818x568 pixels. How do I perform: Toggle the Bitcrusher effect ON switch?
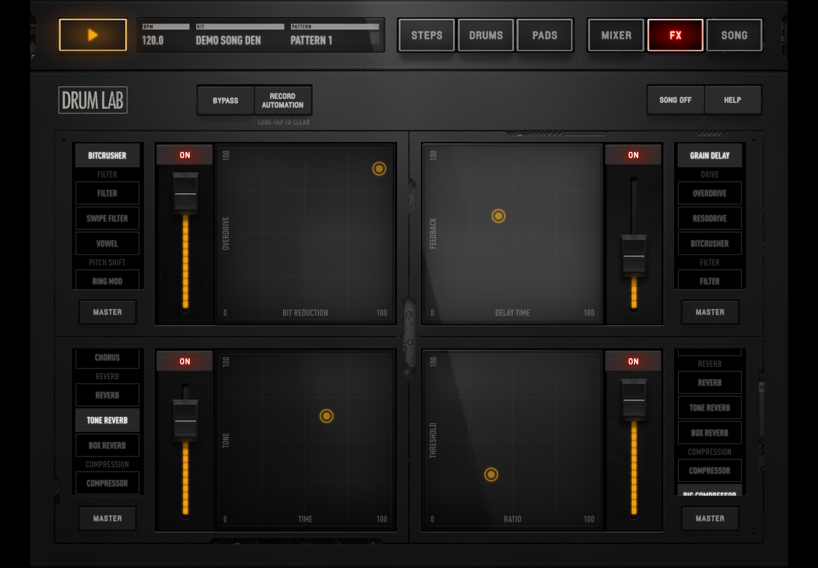coord(185,155)
